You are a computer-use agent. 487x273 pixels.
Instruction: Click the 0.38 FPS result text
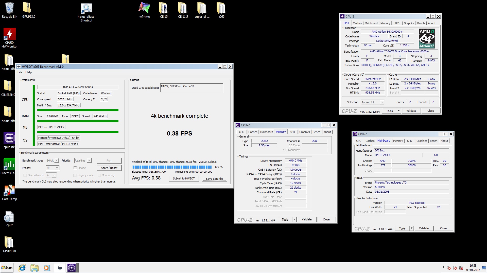179,133
